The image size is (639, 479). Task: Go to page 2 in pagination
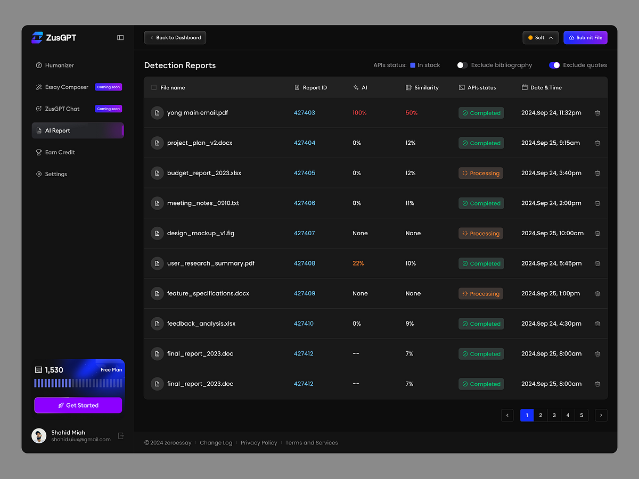pos(540,415)
